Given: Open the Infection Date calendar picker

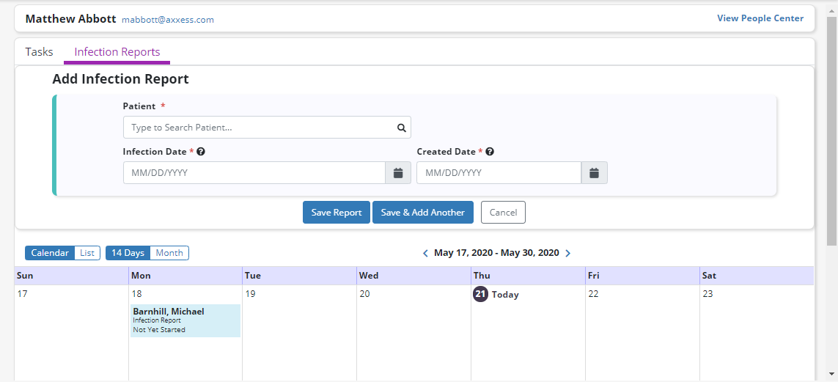Looking at the screenshot, I should click(x=397, y=173).
